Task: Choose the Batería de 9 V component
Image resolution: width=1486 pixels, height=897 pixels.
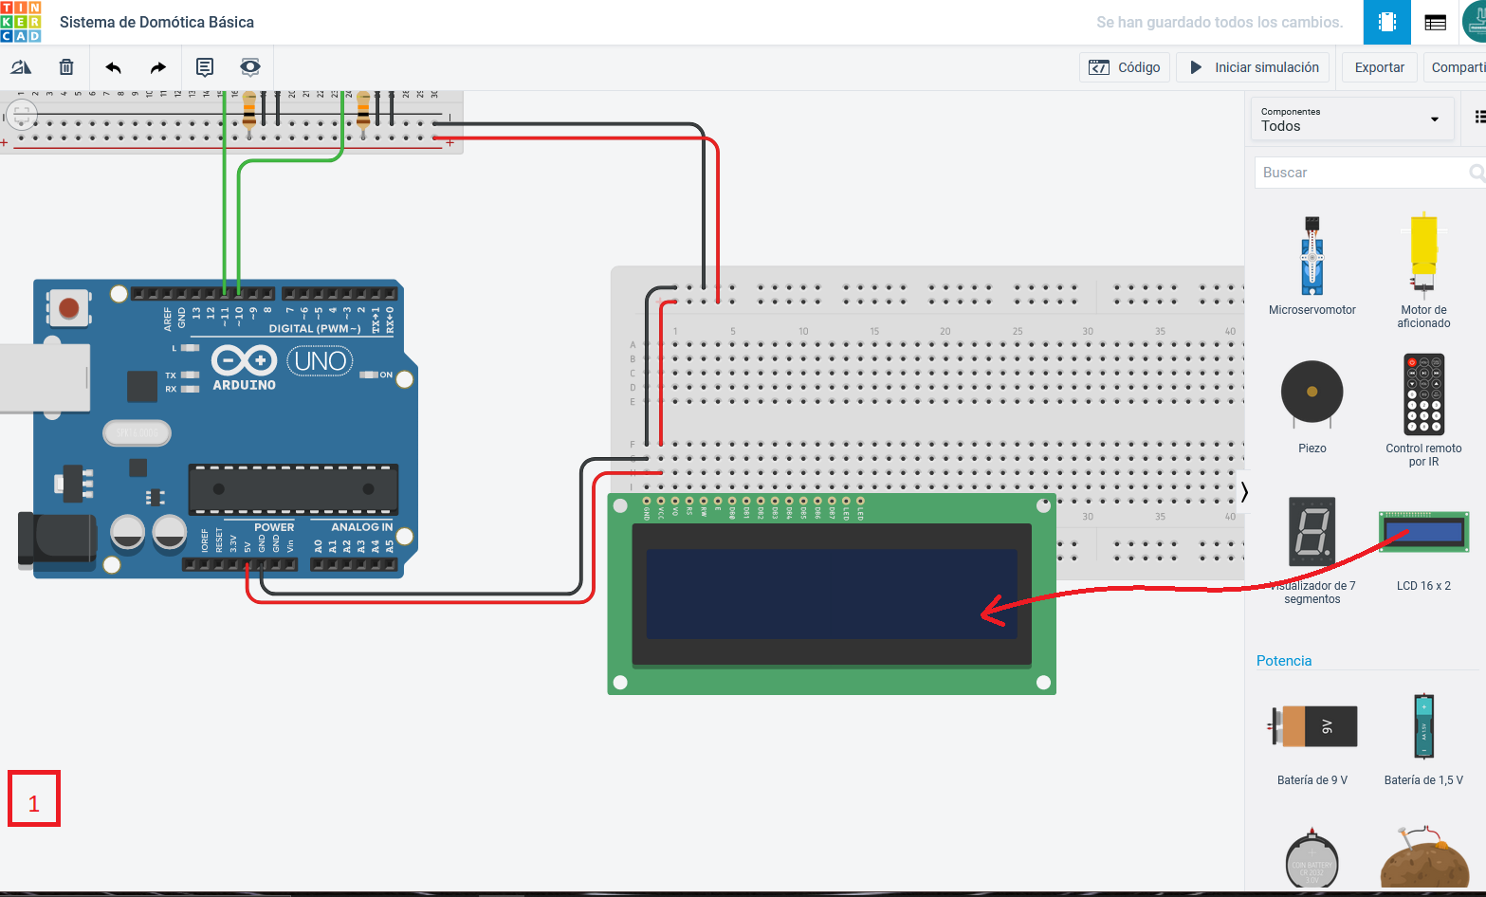Action: [x=1312, y=725]
